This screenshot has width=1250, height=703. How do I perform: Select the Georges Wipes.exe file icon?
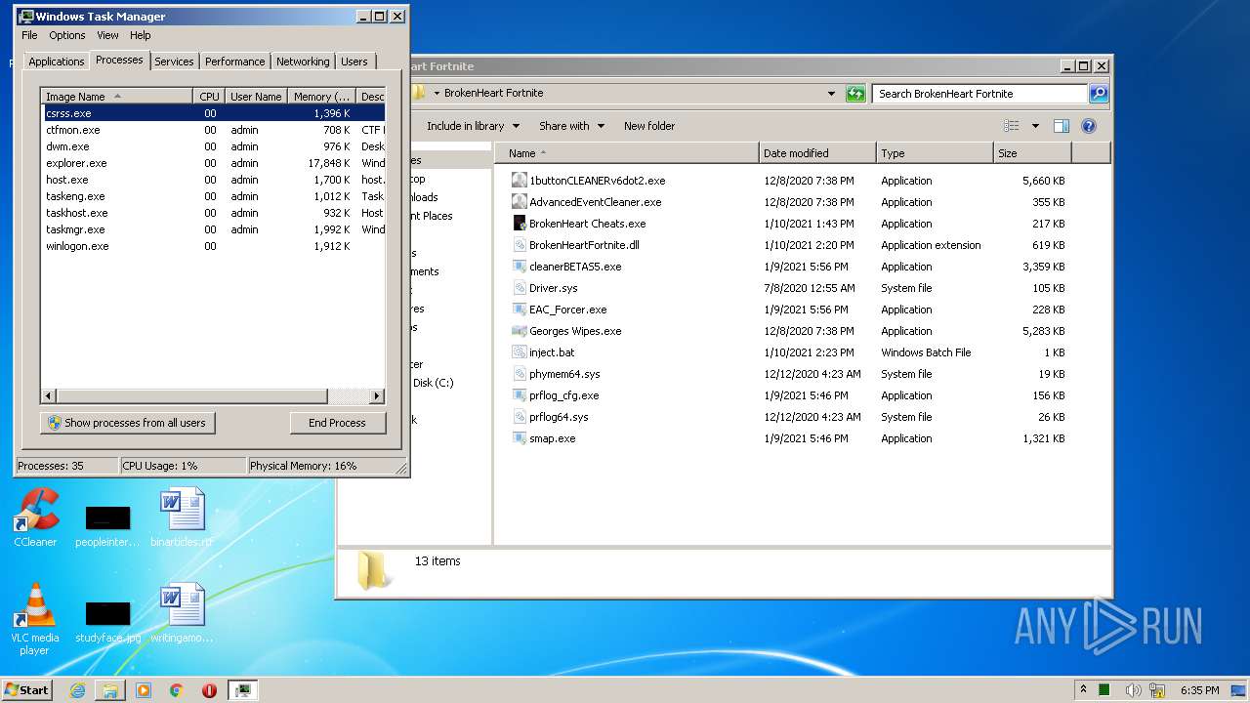pos(520,331)
